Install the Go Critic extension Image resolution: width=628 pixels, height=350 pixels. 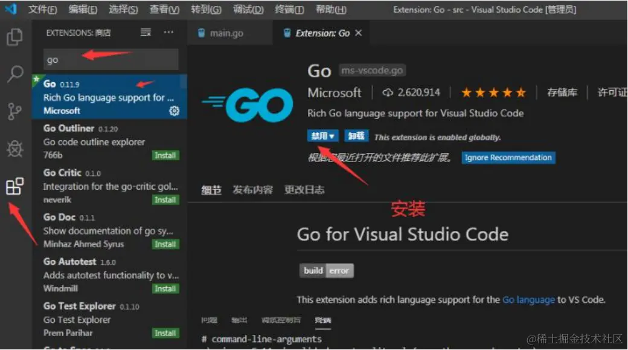(x=165, y=199)
